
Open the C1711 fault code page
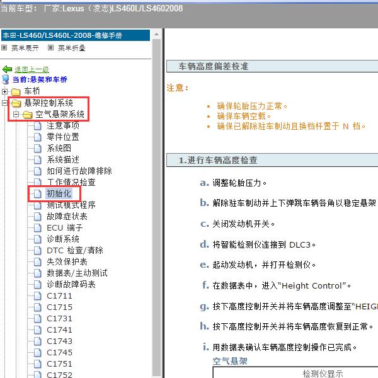(60, 296)
